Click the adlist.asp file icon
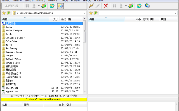This screenshot has width=179, height=111. [4, 88]
